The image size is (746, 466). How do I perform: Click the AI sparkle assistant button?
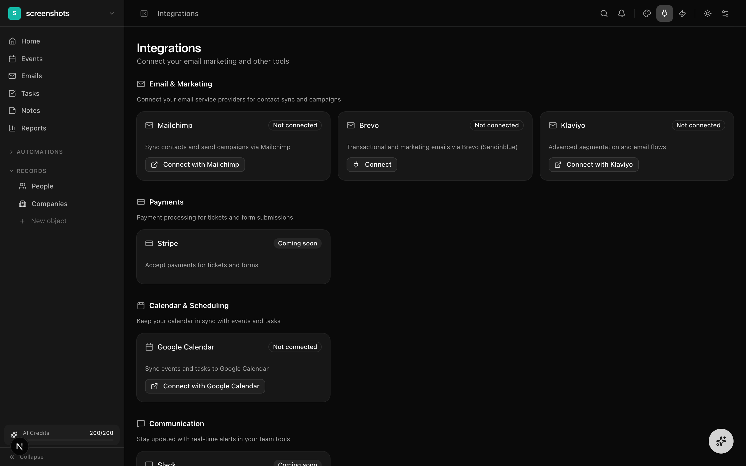(x=721, y=441)
